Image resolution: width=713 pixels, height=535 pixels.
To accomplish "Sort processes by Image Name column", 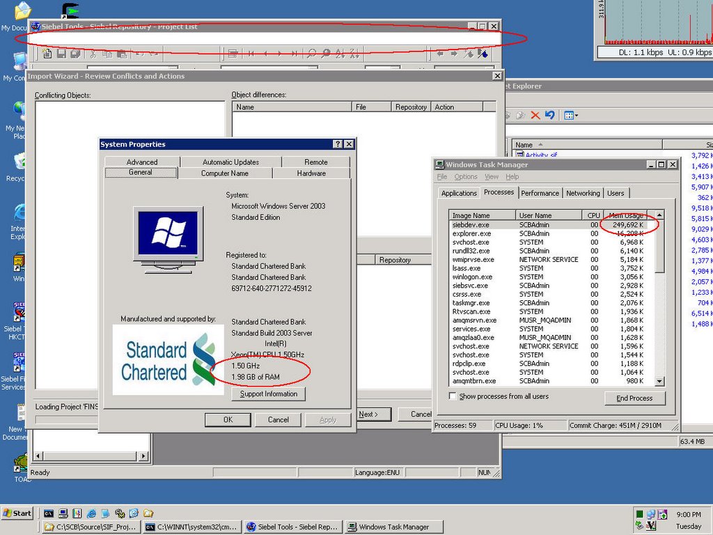I will pyautogui.click(x=483, y=215).
